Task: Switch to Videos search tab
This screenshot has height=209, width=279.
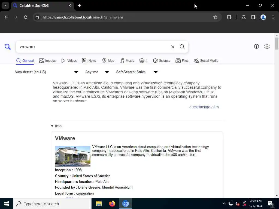Action: tap(69, 61)
